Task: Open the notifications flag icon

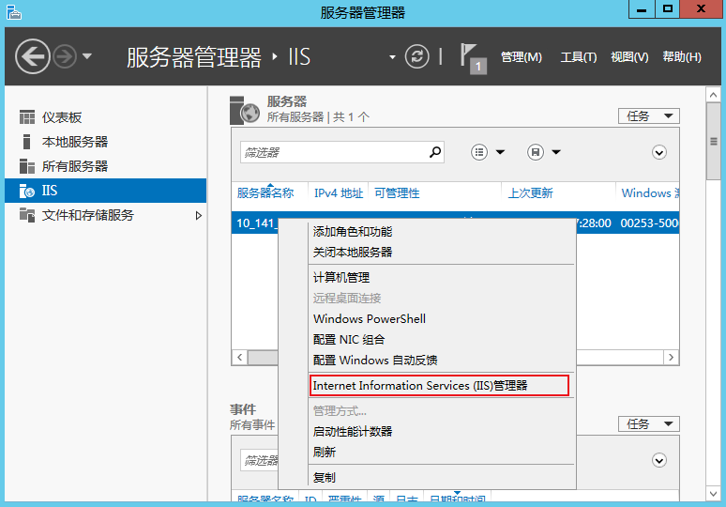Action: tap(472, 57)
